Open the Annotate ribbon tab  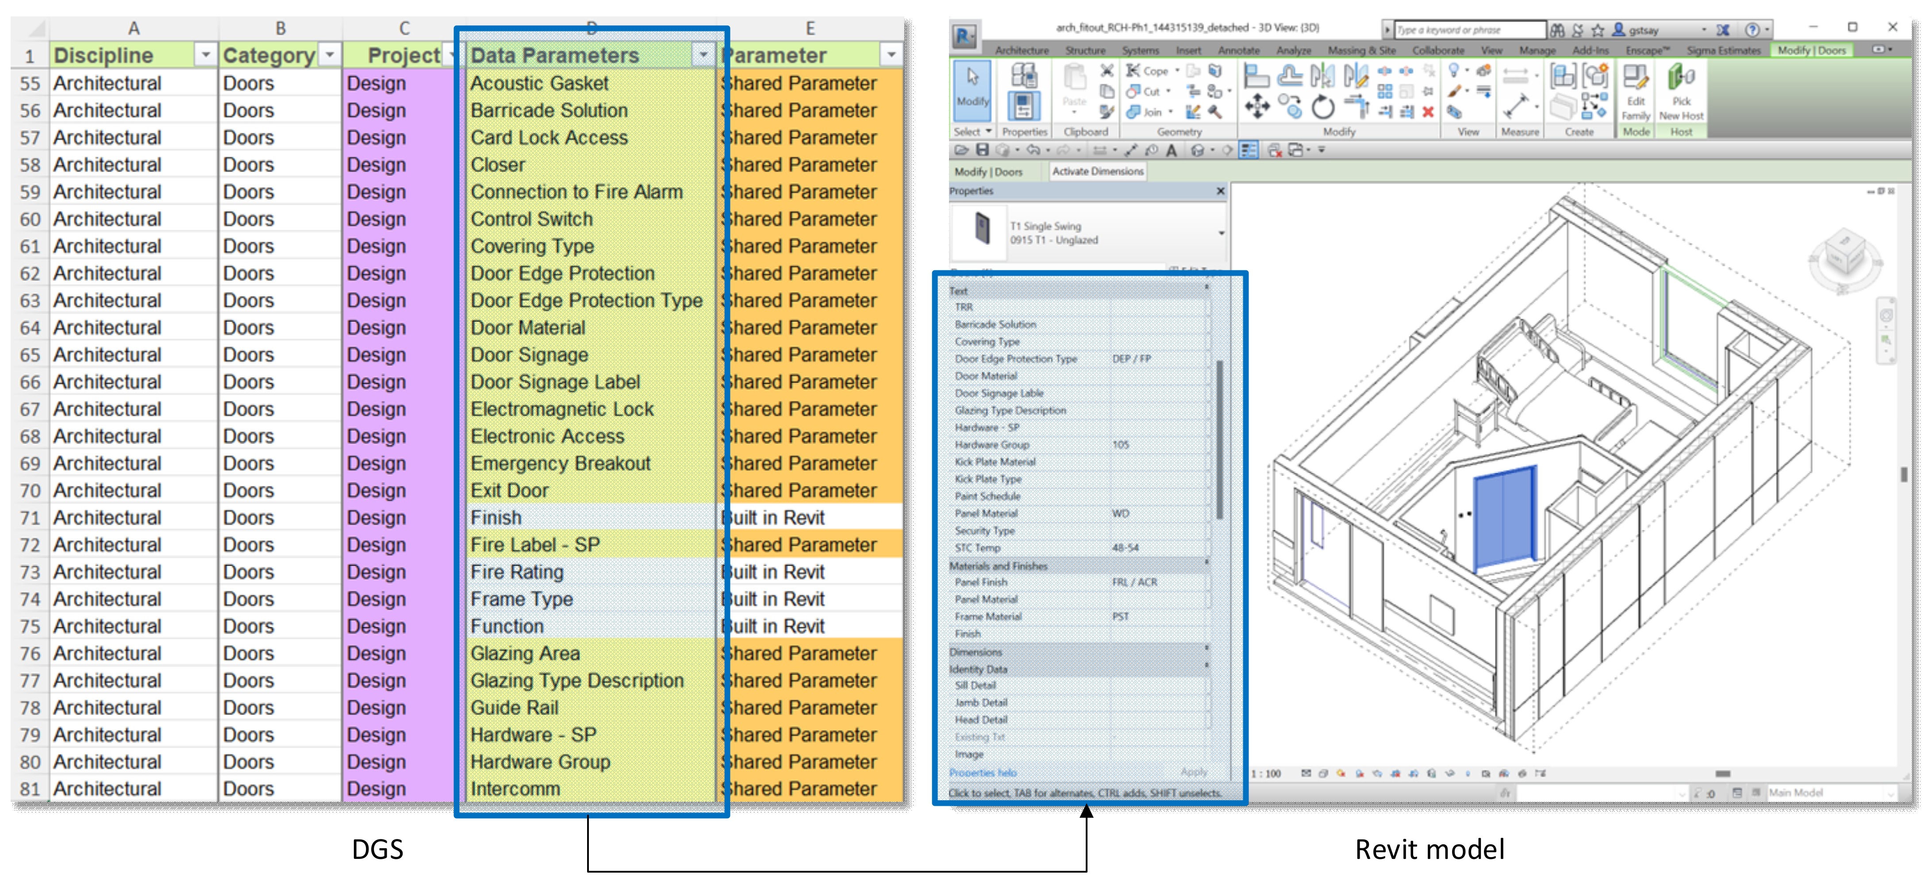pos(1238,51)
